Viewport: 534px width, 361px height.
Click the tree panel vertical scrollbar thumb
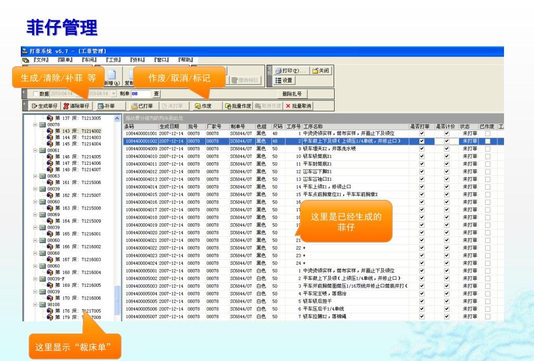117,300
